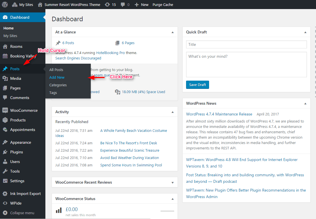
Task: Click the Dashboard gauge icon in sidebar
Action: click(5, 17)
